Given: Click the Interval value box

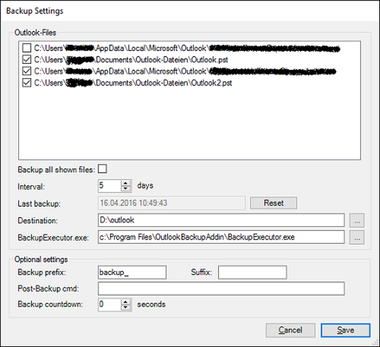Looking at the screenshot, I should pos(109,186).
